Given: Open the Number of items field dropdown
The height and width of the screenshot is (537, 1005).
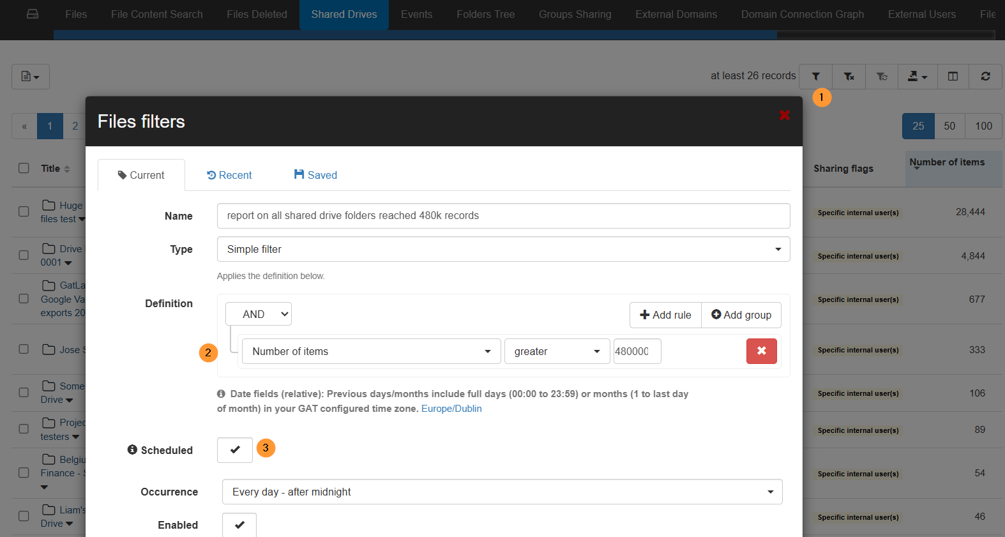Looking at the screenshot, I should tap(372, 351).
